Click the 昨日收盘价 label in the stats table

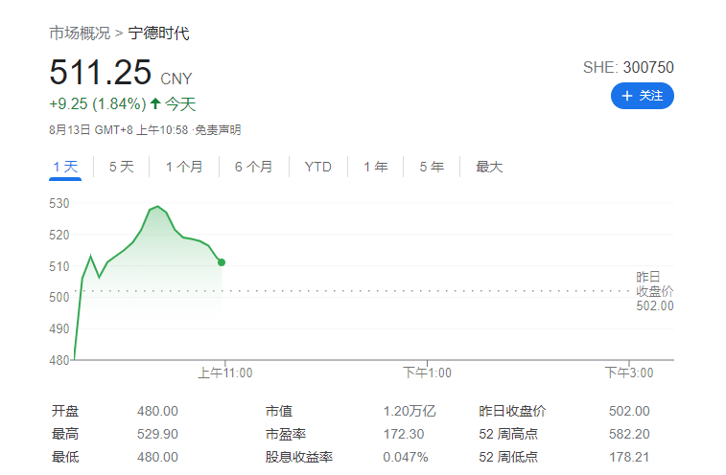click(512, 411)
